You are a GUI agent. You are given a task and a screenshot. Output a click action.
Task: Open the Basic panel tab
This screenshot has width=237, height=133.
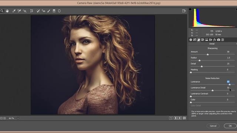(x=191, y=40)
